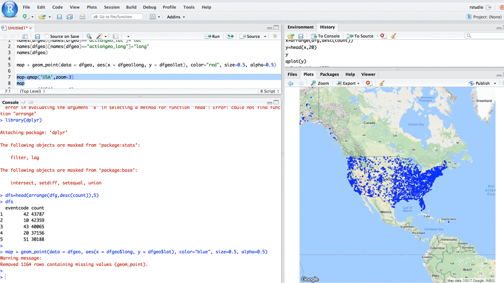This screenshot has height=283, width=504.
Task: Enable the Source on Save checkbox
Action: pyautogui.click(x=47, y=36)
